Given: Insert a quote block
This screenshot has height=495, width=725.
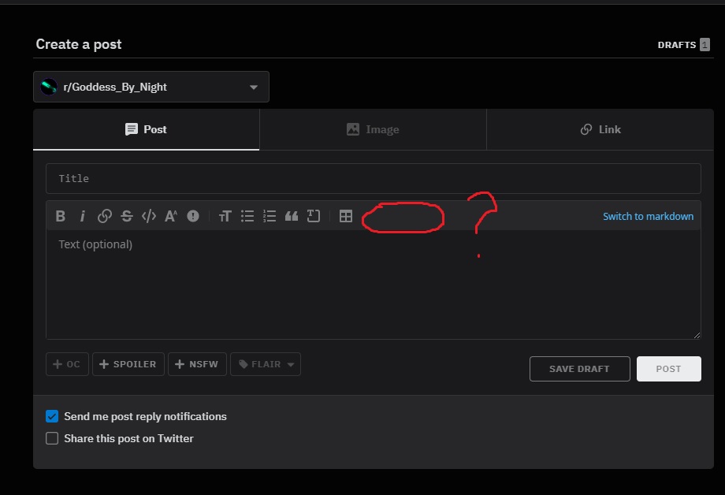Looking at the screenshot, I should 292,216.
